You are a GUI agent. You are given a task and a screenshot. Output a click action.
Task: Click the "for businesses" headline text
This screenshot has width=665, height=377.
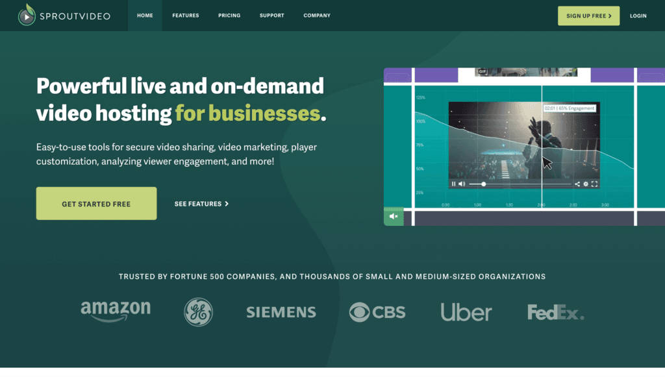point(247,113)
